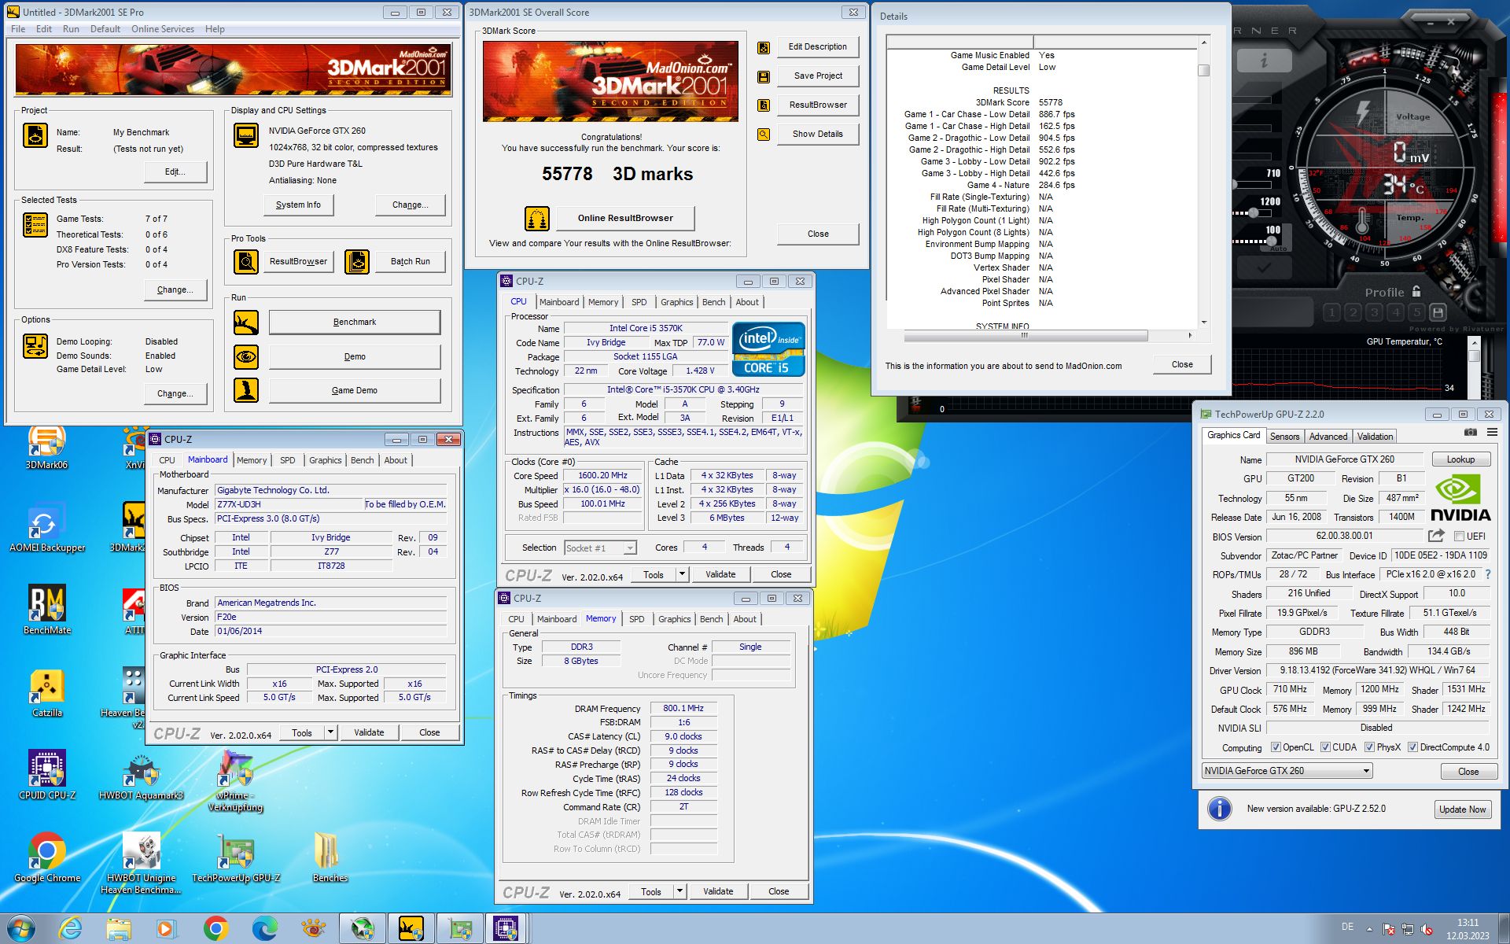Click the Afterburner save profile floppy icon
The image size is (1510, 944).
[1438, 312]
